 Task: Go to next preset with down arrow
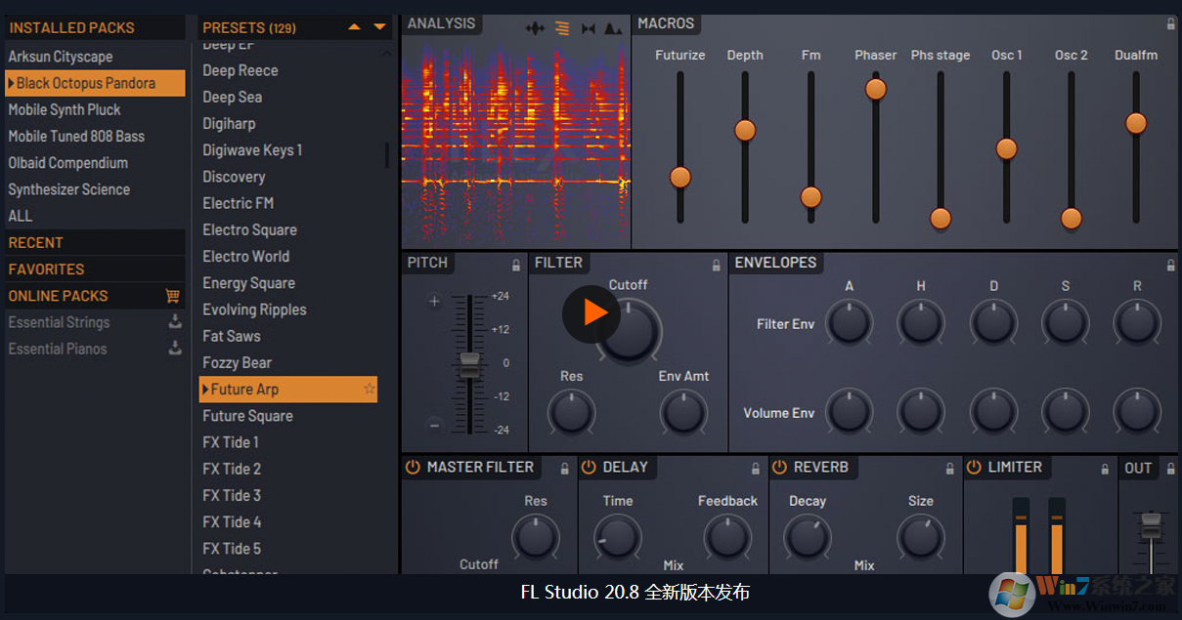coord(380,27)
